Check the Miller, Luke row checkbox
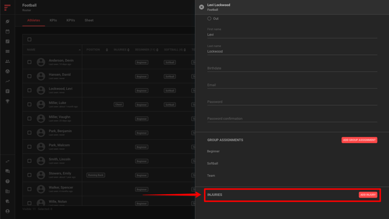 coord(29,105)
